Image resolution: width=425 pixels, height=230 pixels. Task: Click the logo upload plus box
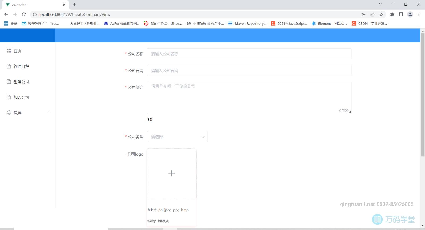click(172, 173)
